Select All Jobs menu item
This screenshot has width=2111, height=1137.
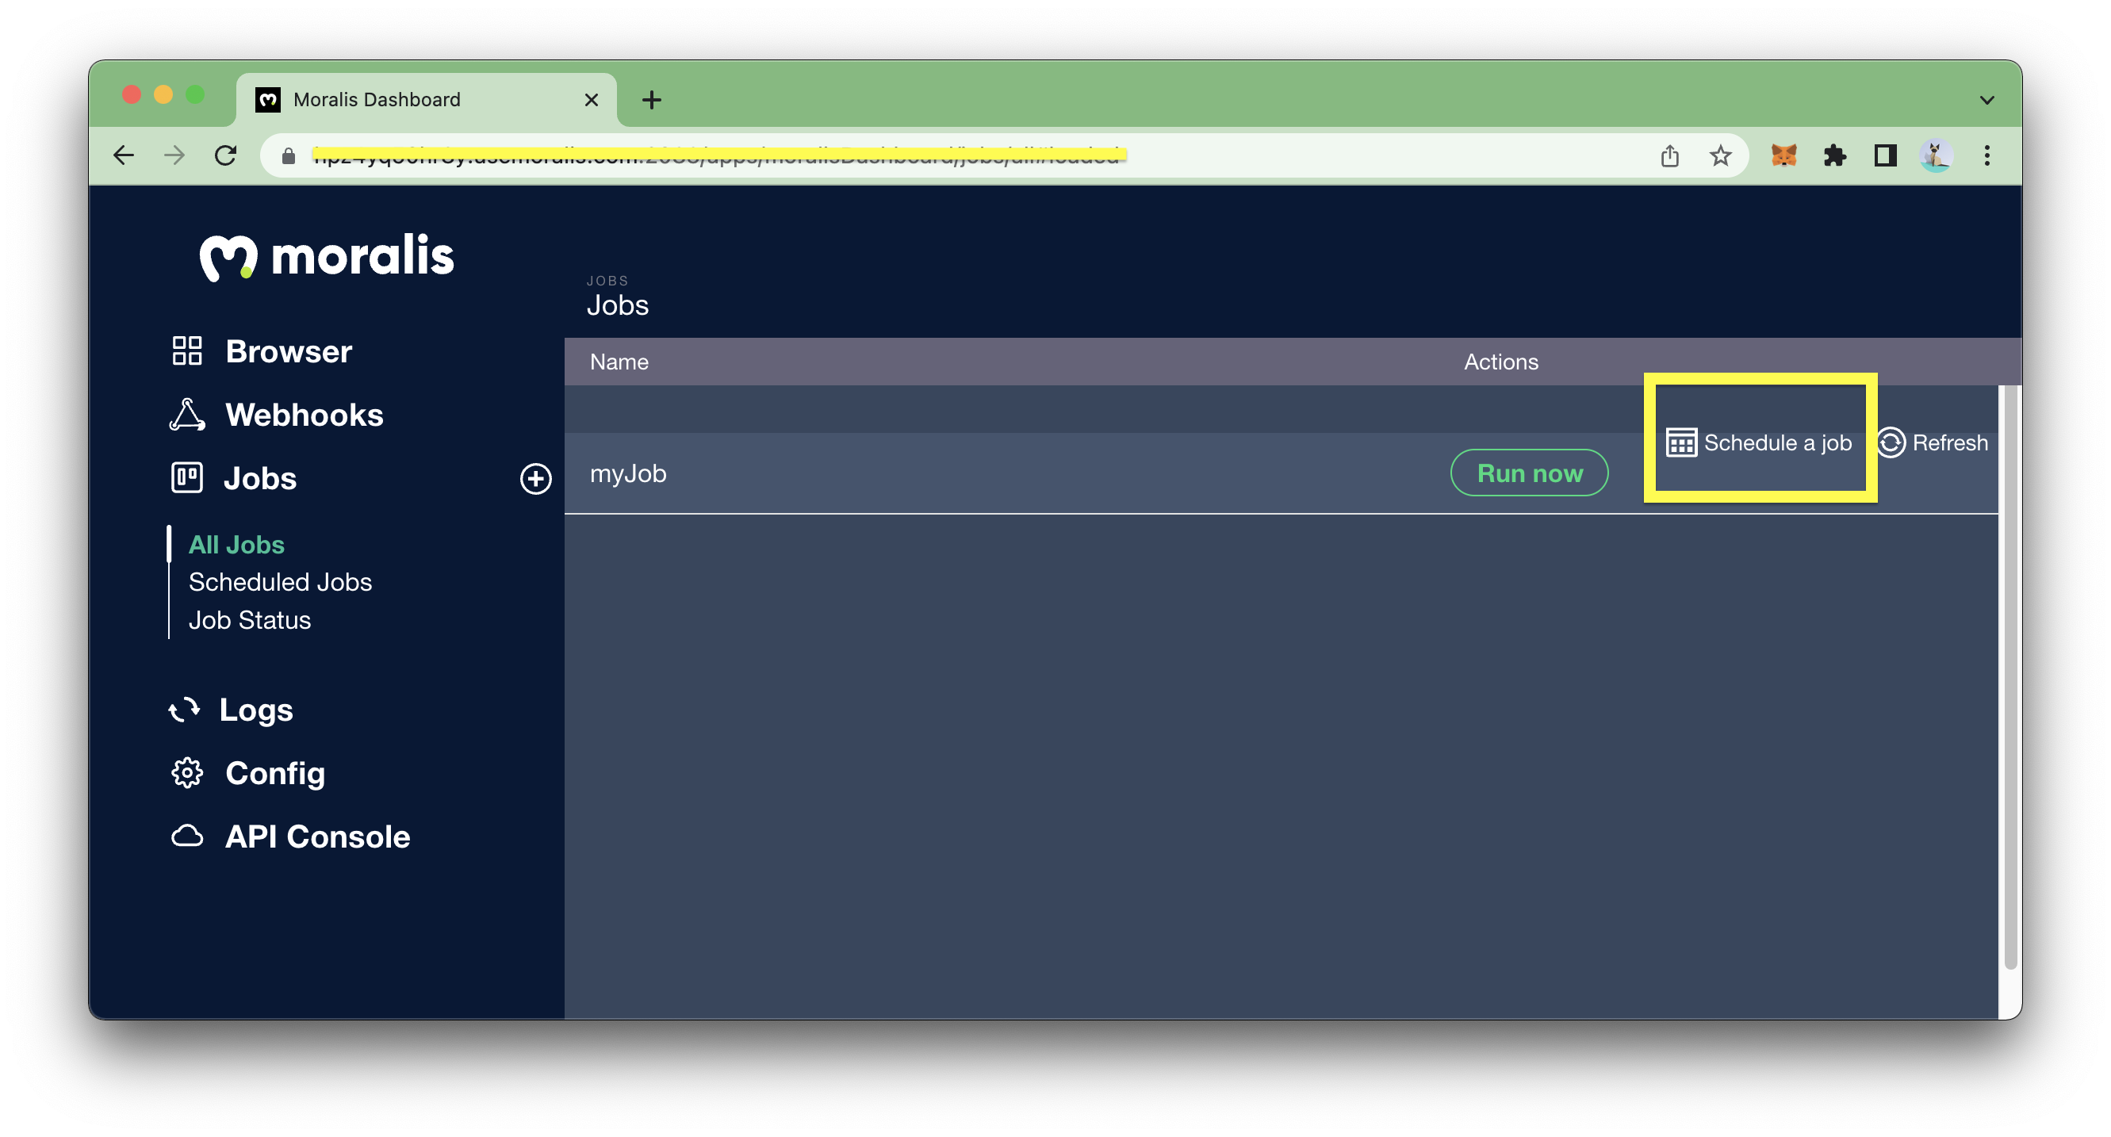(236, 543)
